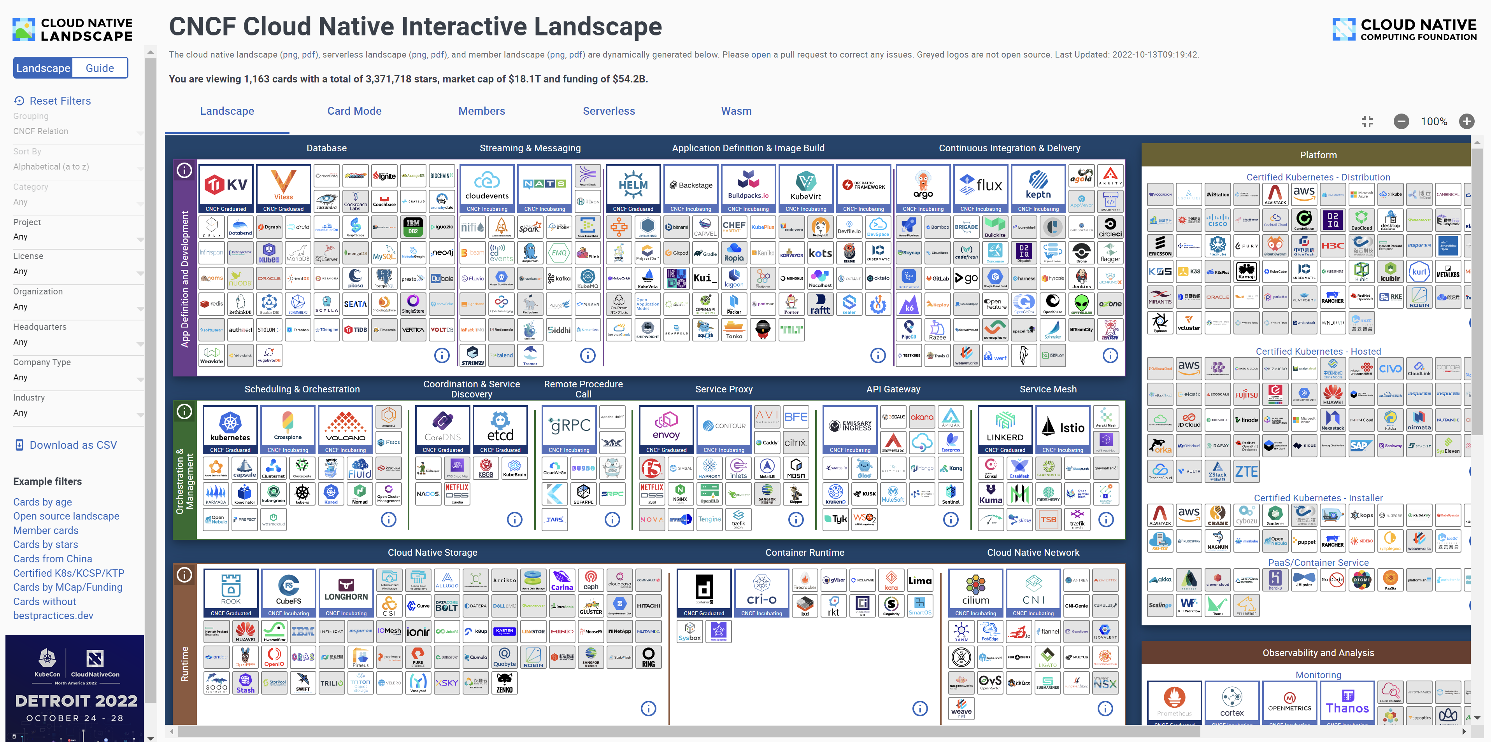1491x742 pixels.
Task: Open the Buildpacks.io project card
Action: [x=748, y=189]
